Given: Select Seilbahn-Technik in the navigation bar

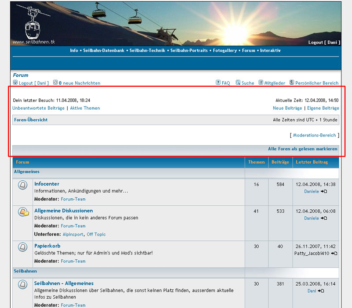Looking at the screenshot, I should pyautogui.click(x=147, y=50).
